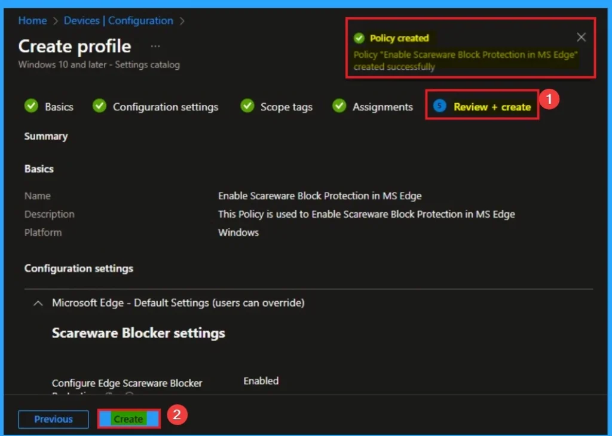This screenshot has height=436, width=612.
Task: Select the Summary heading
Action: (x=46, y=137)
